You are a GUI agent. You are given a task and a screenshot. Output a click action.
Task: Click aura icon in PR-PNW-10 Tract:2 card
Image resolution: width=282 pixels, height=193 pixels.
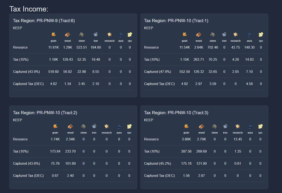119,126
